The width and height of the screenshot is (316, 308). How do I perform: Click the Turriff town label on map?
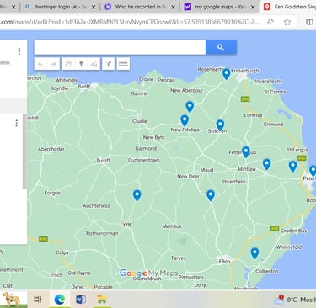point(103,161)
